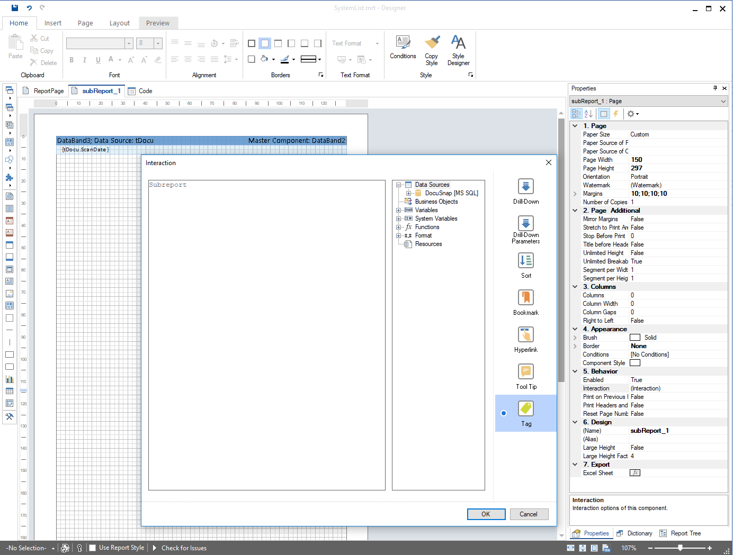Open the Style Designer

(x=458, y=51)
